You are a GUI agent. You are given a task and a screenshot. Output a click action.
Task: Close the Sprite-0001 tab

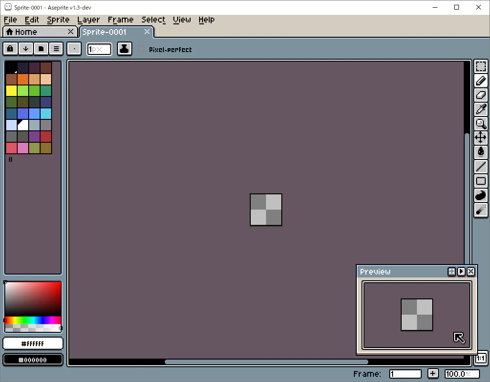tap(147, 32)
